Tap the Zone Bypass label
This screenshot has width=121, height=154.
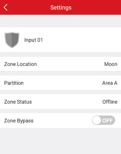(x=19, y=121)
